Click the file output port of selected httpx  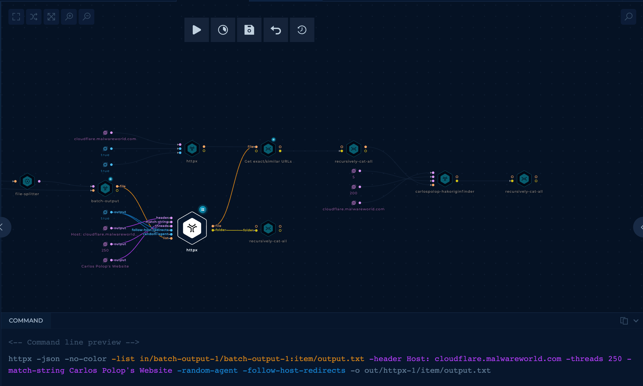(x=213, y=226)
